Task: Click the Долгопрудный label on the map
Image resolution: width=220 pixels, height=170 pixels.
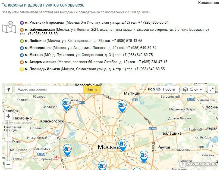Action: [x=88, y=85]
